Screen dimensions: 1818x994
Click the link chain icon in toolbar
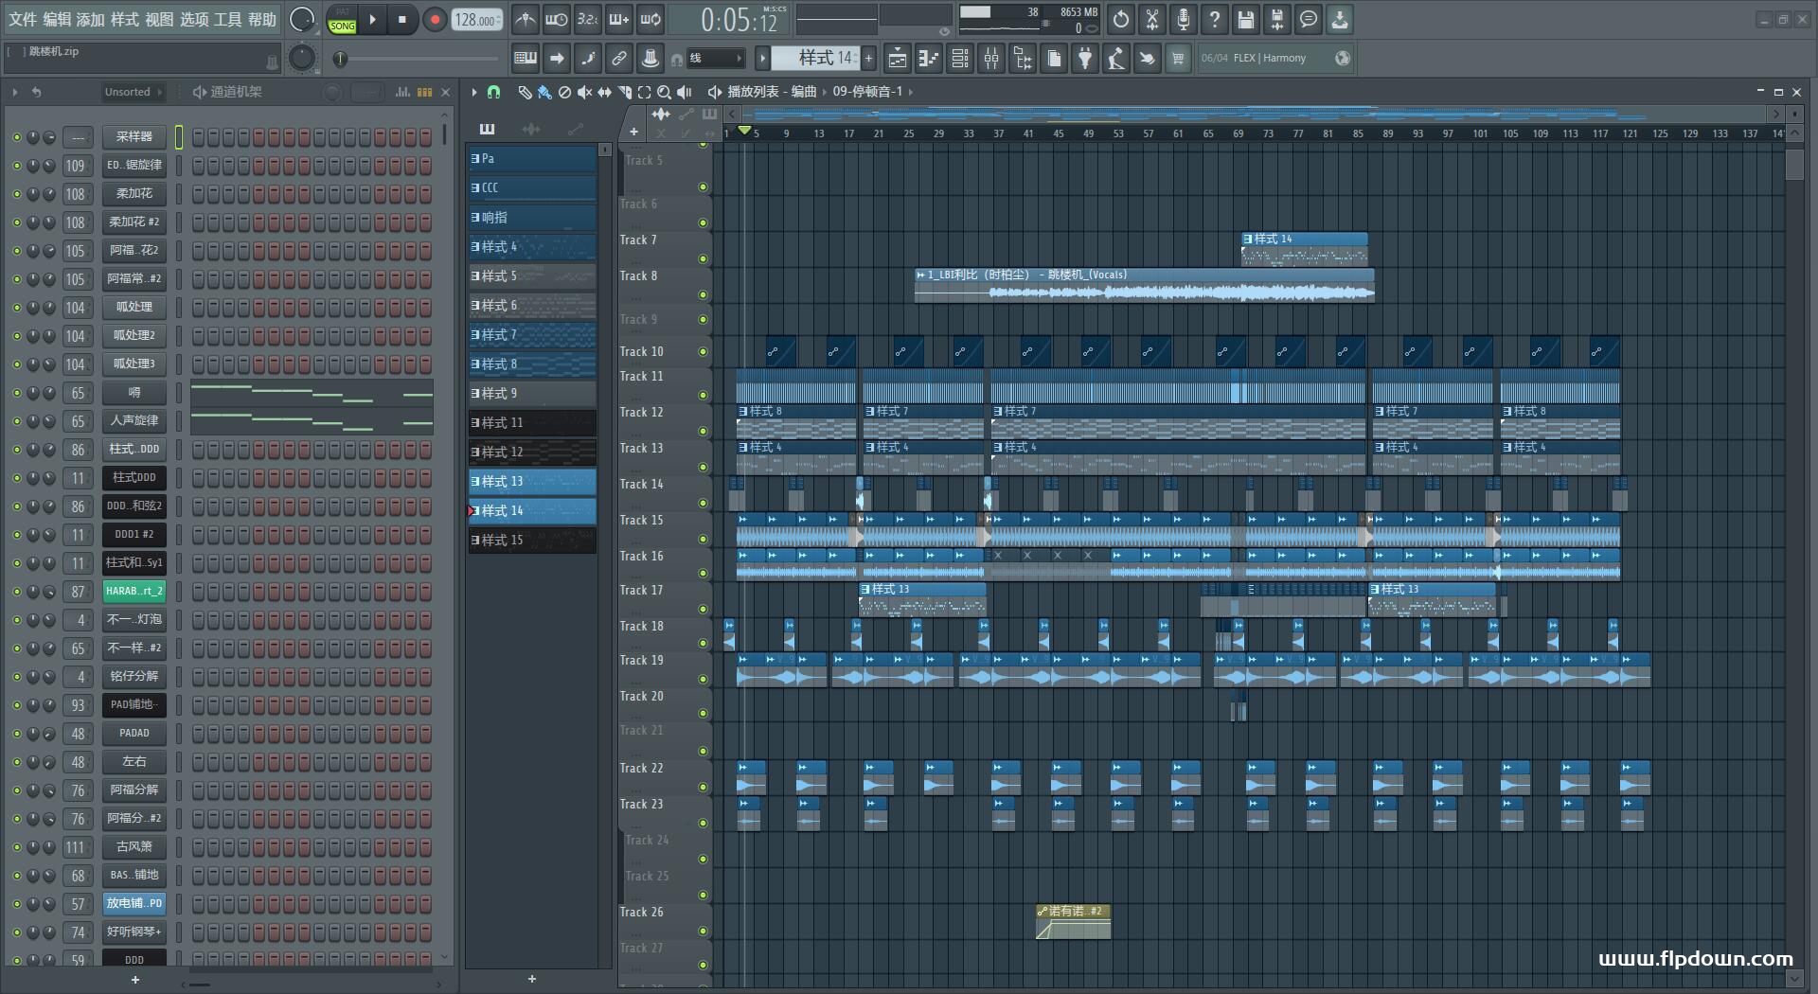618,59
